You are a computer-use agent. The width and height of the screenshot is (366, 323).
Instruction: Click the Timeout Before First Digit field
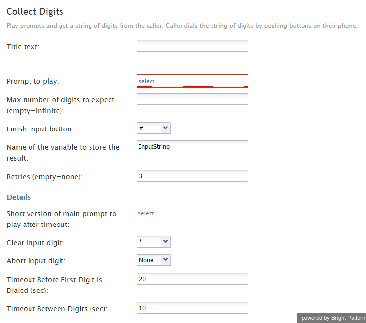click(192, 279)
